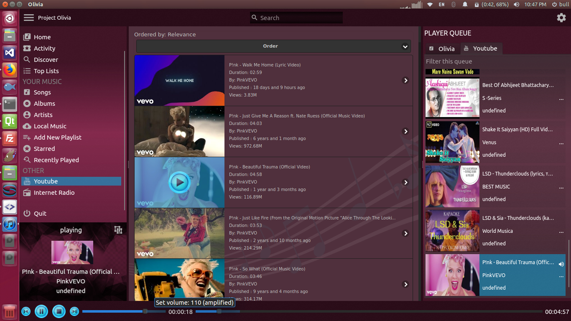The height and width of the screenshot is (321, 571).
Task: Skip to the next track
Action: coord(74,311)
